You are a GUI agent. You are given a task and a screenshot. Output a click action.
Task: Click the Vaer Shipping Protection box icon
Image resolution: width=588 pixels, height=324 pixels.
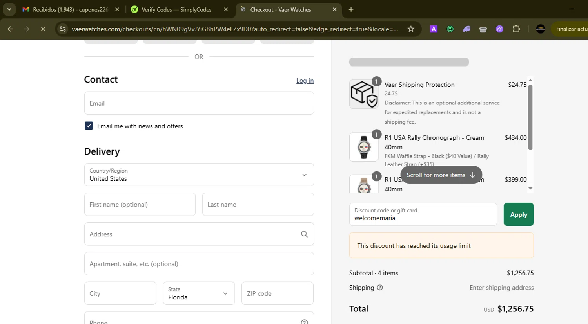click(364, 94)
